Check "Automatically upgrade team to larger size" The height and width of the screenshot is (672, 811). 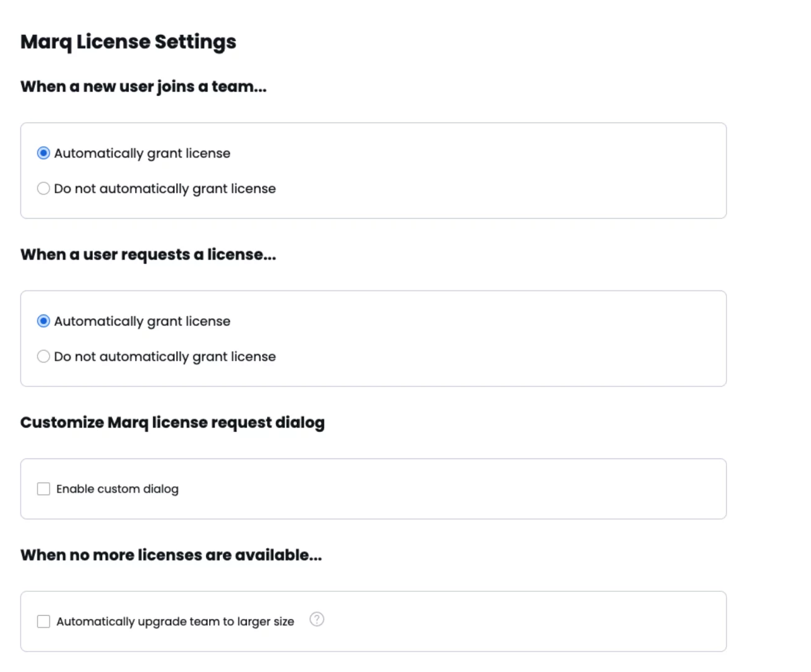pyautogui.click(x=44, y=621)
